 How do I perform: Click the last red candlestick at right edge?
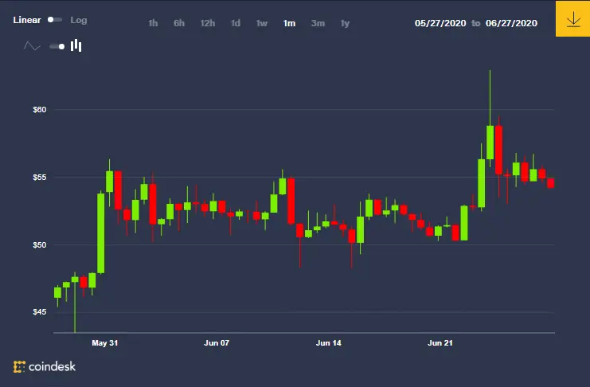551,183
